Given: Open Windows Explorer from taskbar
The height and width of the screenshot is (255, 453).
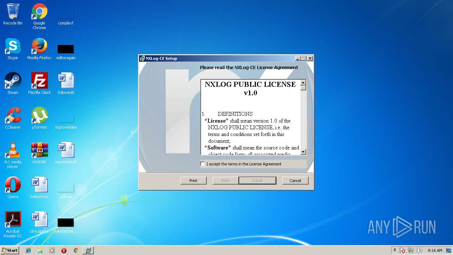Looking at the screenshot, I should tap(40, 250).
